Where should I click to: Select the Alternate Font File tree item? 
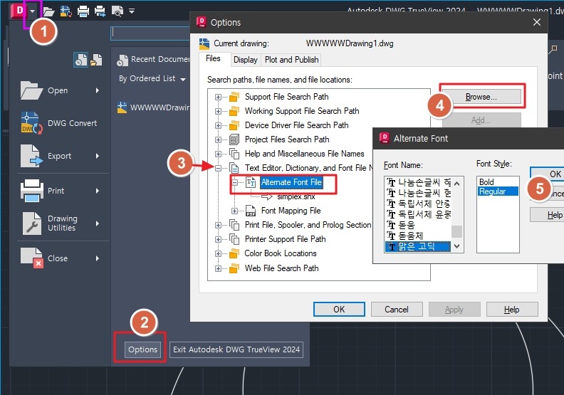tap(291, 182)
